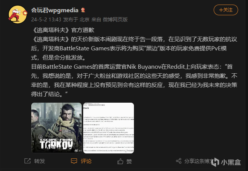Screen dimensions: 248x171
Task: Open the 会玩君wpgmedia profile avatar
Action: point(18,14)
